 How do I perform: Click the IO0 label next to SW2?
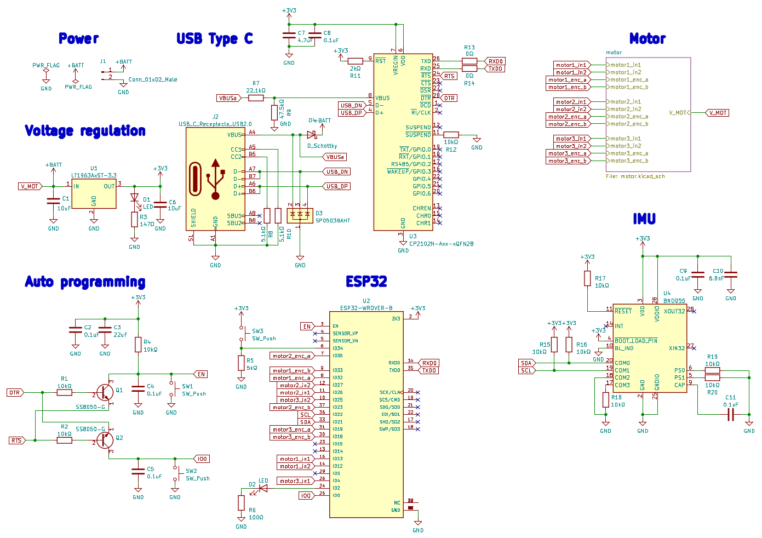pos(202,459)
